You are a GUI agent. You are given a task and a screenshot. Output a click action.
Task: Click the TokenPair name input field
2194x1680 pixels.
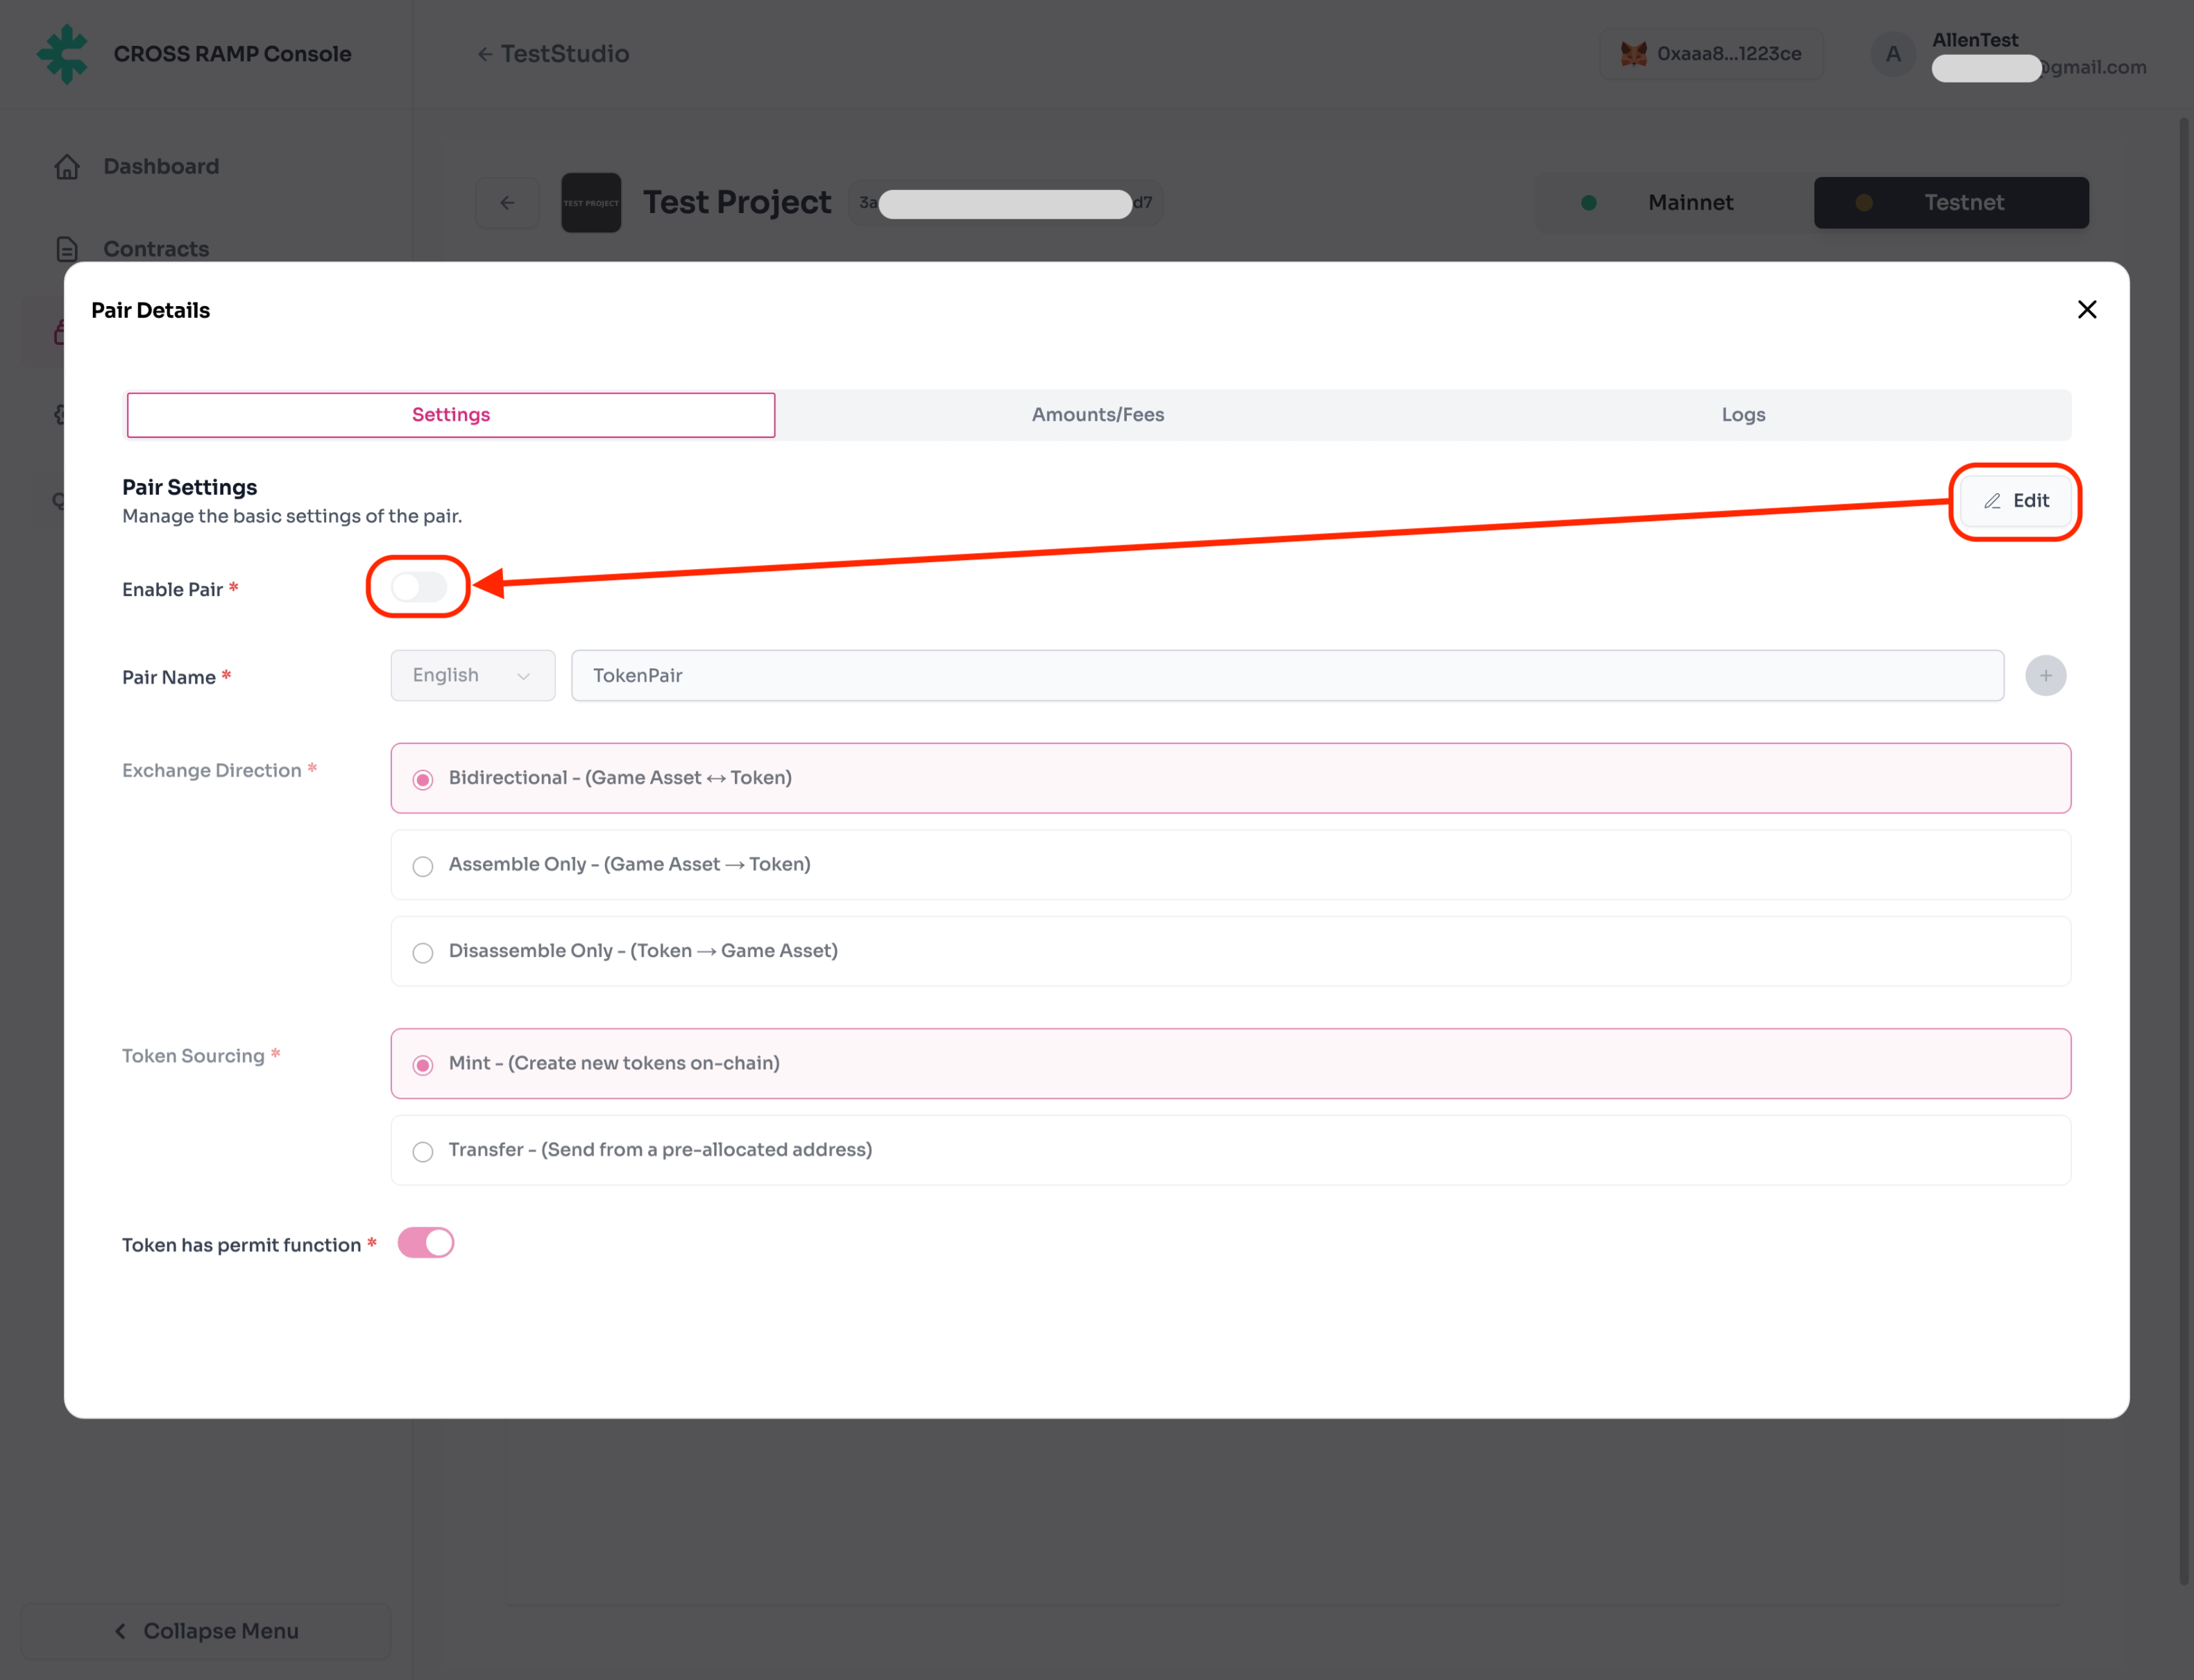[1286, 676]
